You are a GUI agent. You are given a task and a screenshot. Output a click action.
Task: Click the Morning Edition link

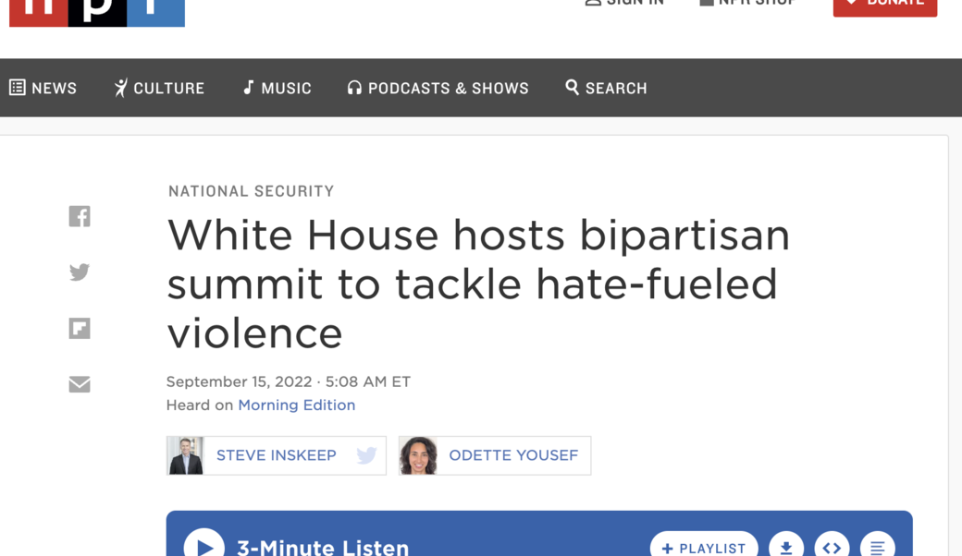pyautogui.click(x=296, y=405)
